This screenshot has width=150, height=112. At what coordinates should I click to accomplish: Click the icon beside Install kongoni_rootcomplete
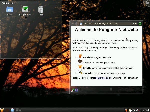click(x=80, y=66)
